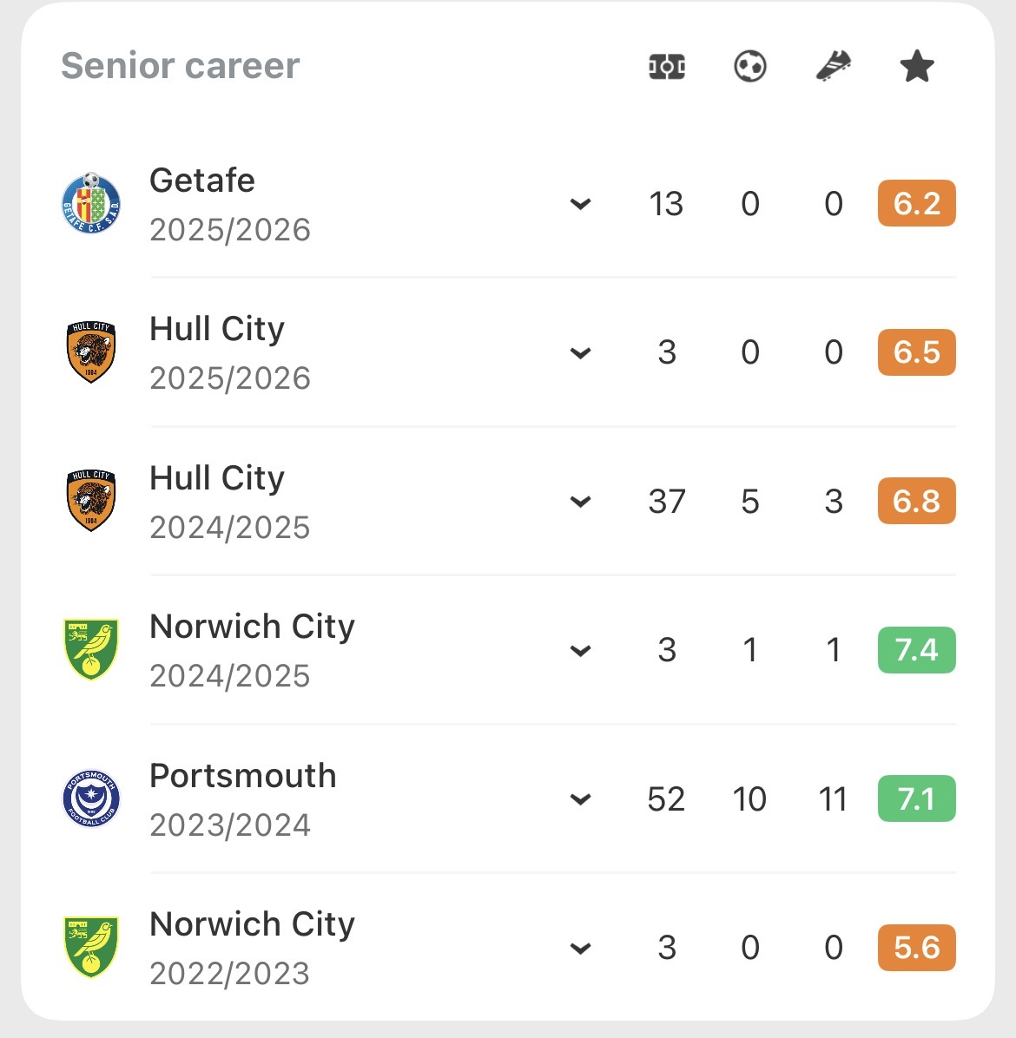Open the Getafe club crest

[91, 202]
